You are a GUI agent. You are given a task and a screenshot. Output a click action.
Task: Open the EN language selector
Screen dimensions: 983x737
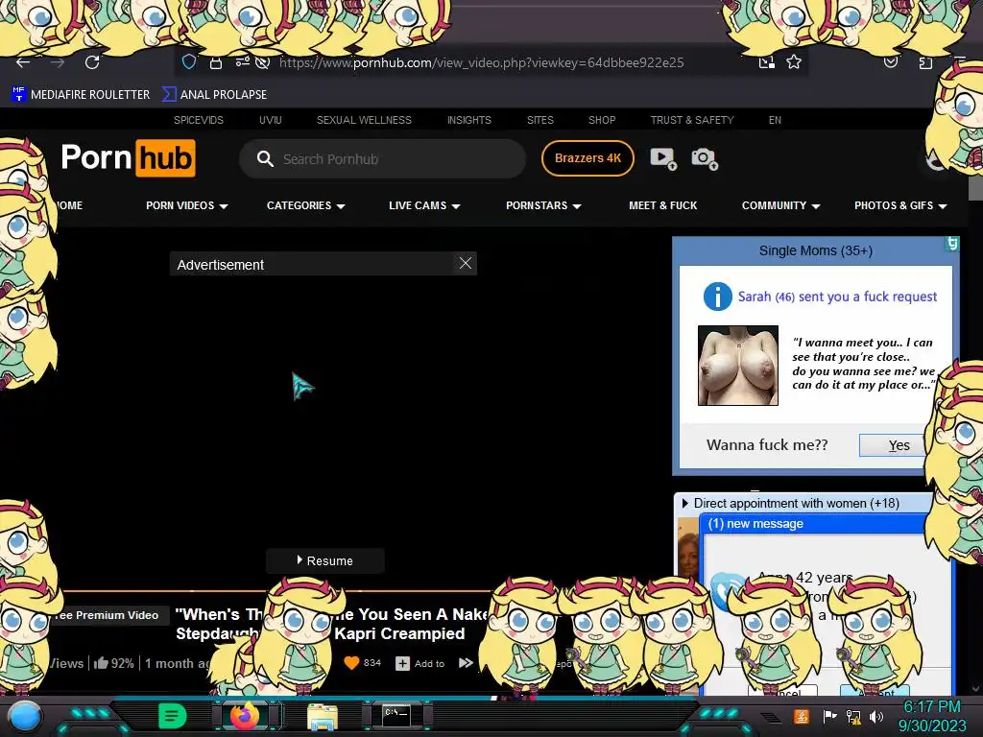click(775, 120)
